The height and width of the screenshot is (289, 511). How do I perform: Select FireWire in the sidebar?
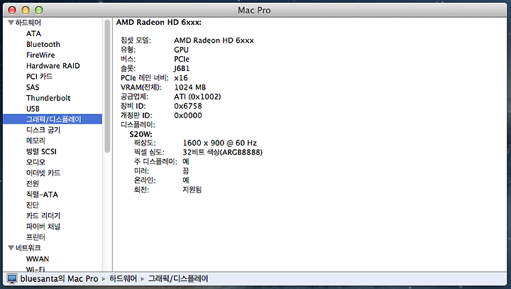coord(40,55)
